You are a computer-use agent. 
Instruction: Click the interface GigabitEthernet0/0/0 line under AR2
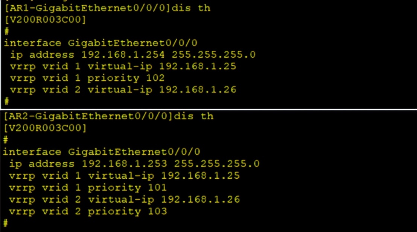coord(102,152)
